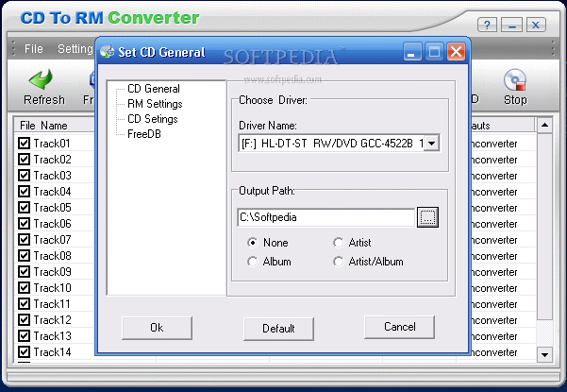Image resolution: width=567 pixels, height=392 pixels.
Task: Toggle the Track11 checkbox
Action: 24,304
